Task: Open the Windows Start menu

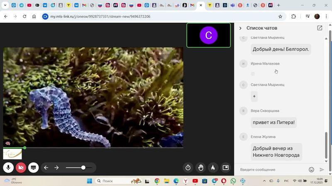Action: coord(89,181)
